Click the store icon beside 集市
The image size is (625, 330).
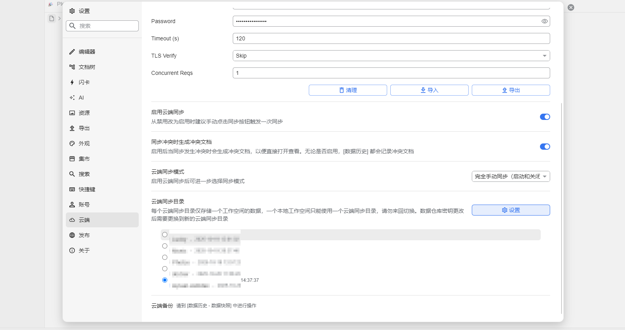[x=72, y=159]
